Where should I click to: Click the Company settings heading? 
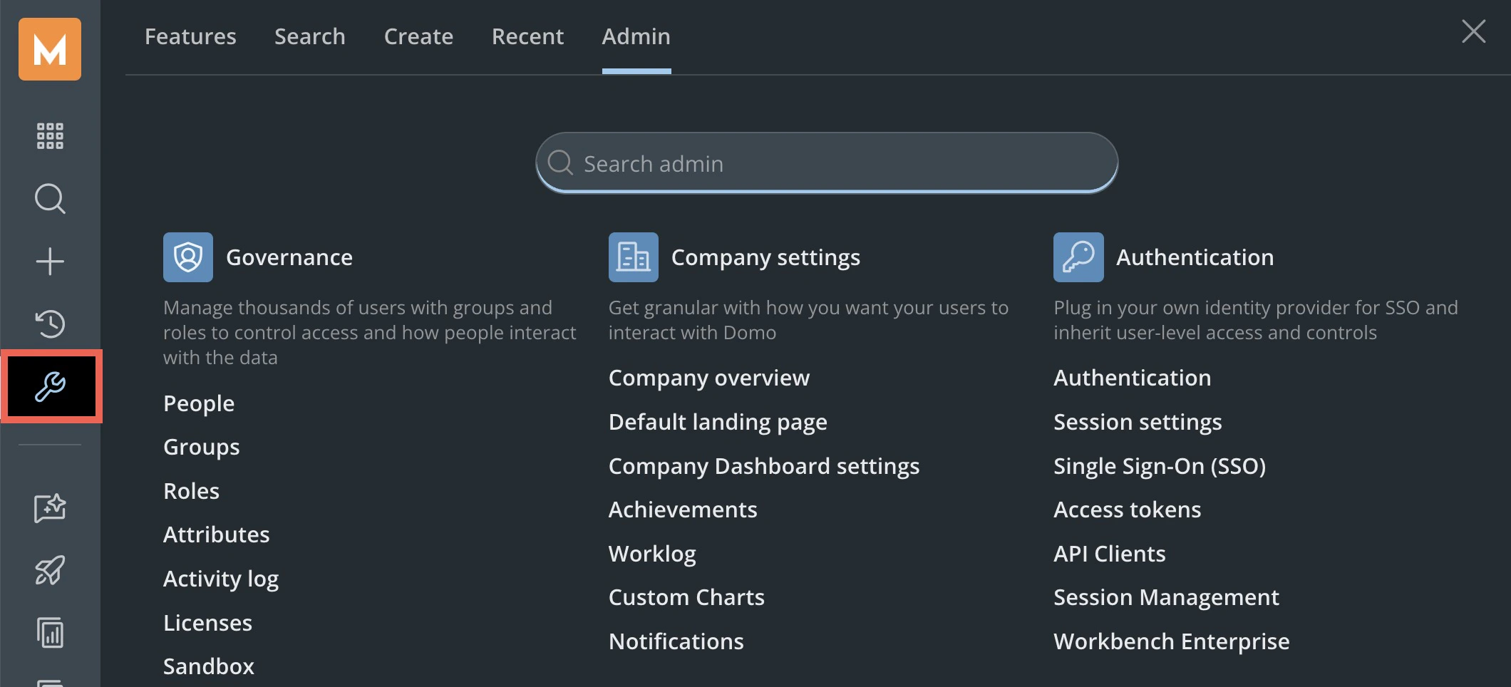coord(766,257)
